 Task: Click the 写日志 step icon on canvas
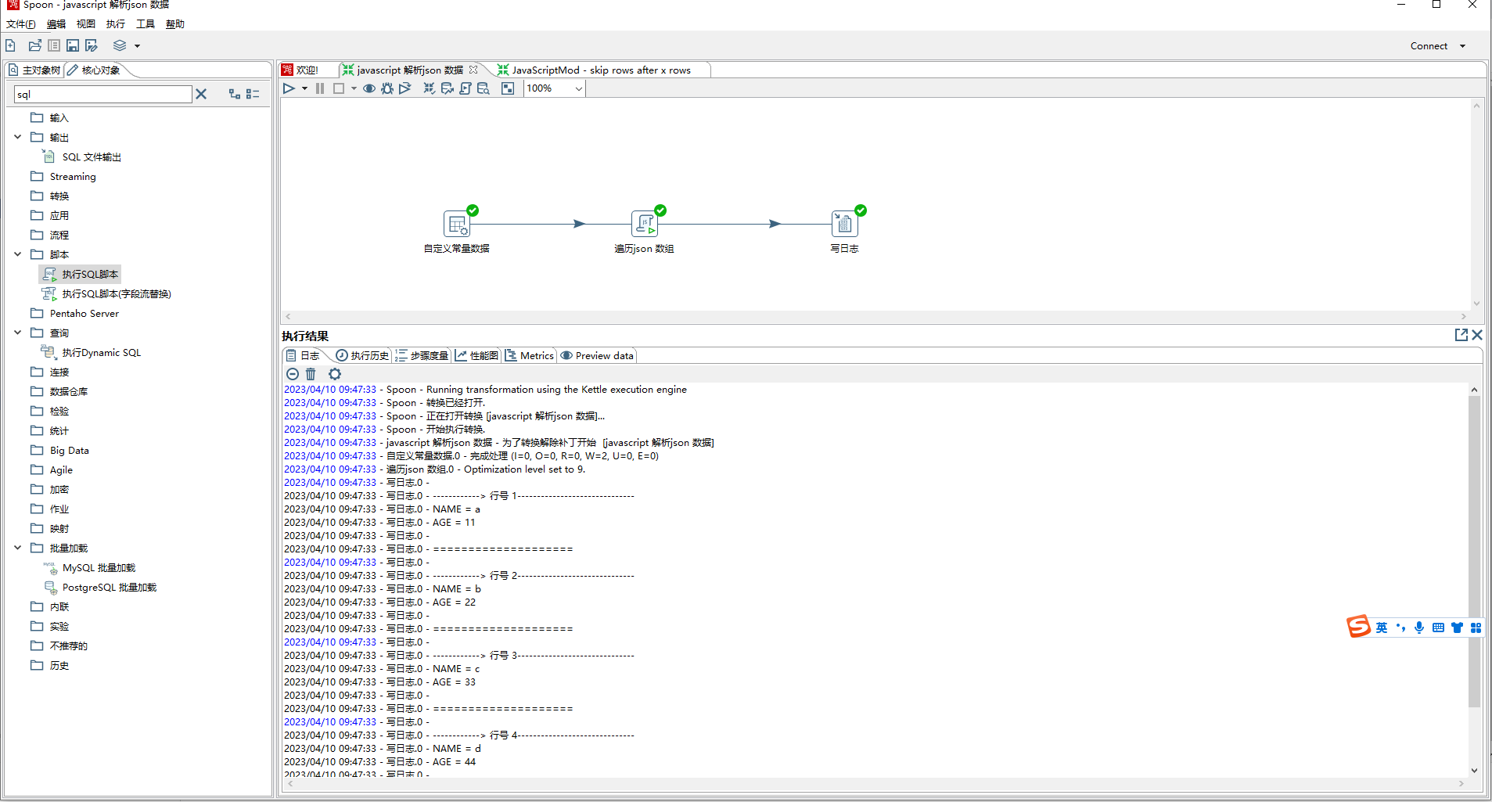(844, 225)
